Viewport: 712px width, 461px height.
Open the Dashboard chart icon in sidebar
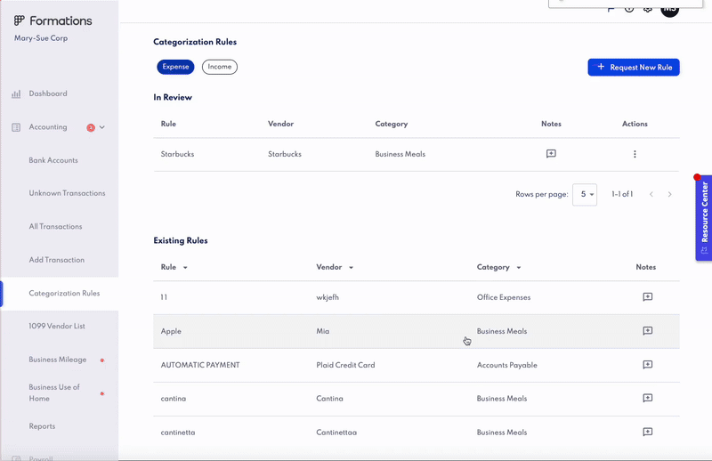pos(16,94)
